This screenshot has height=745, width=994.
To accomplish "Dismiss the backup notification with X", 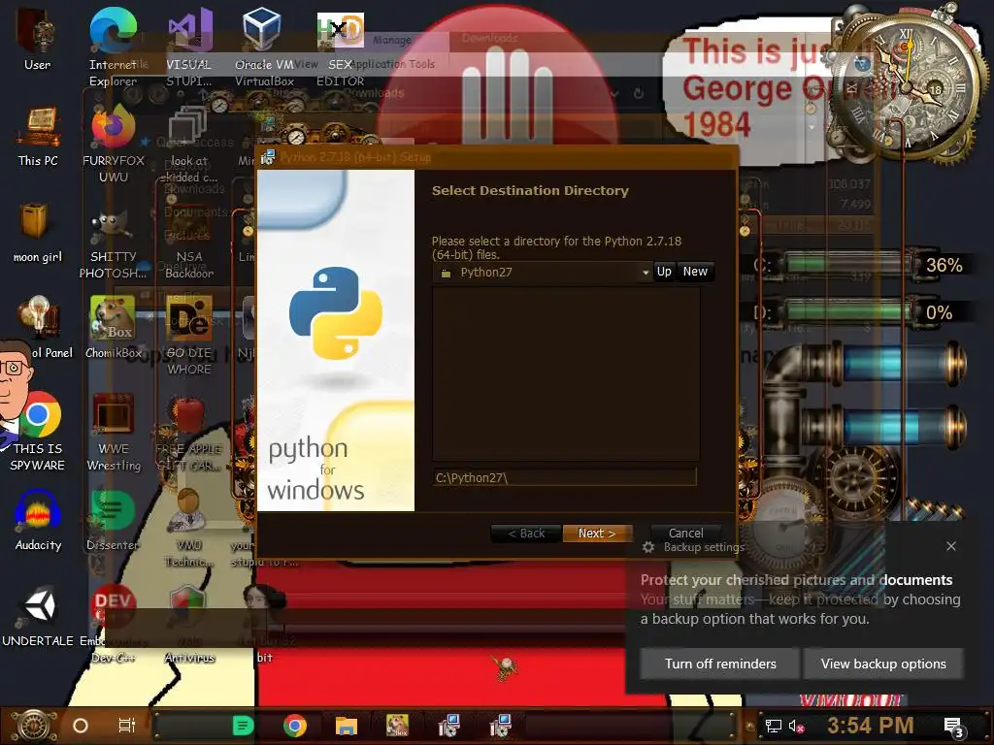I will [951, 546].
